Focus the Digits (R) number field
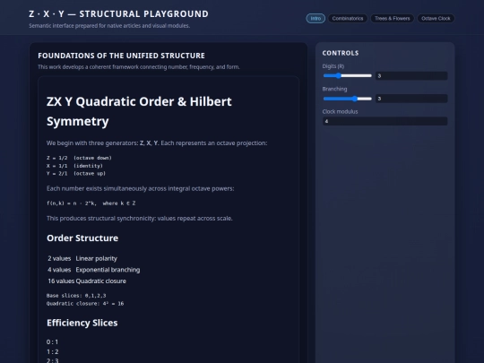The image size is (484, 363). pos(411,75)
